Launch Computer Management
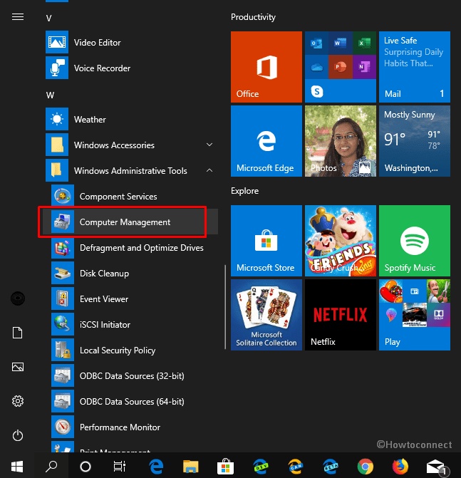The image size is (461, 478). pyautogui.click(x=130, y=222)
